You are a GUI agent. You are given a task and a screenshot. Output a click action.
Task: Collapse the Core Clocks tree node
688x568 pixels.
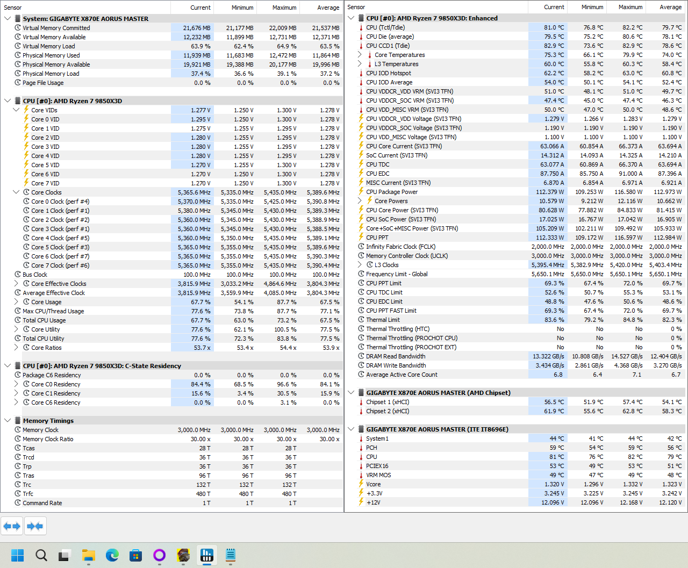point(16,192)
